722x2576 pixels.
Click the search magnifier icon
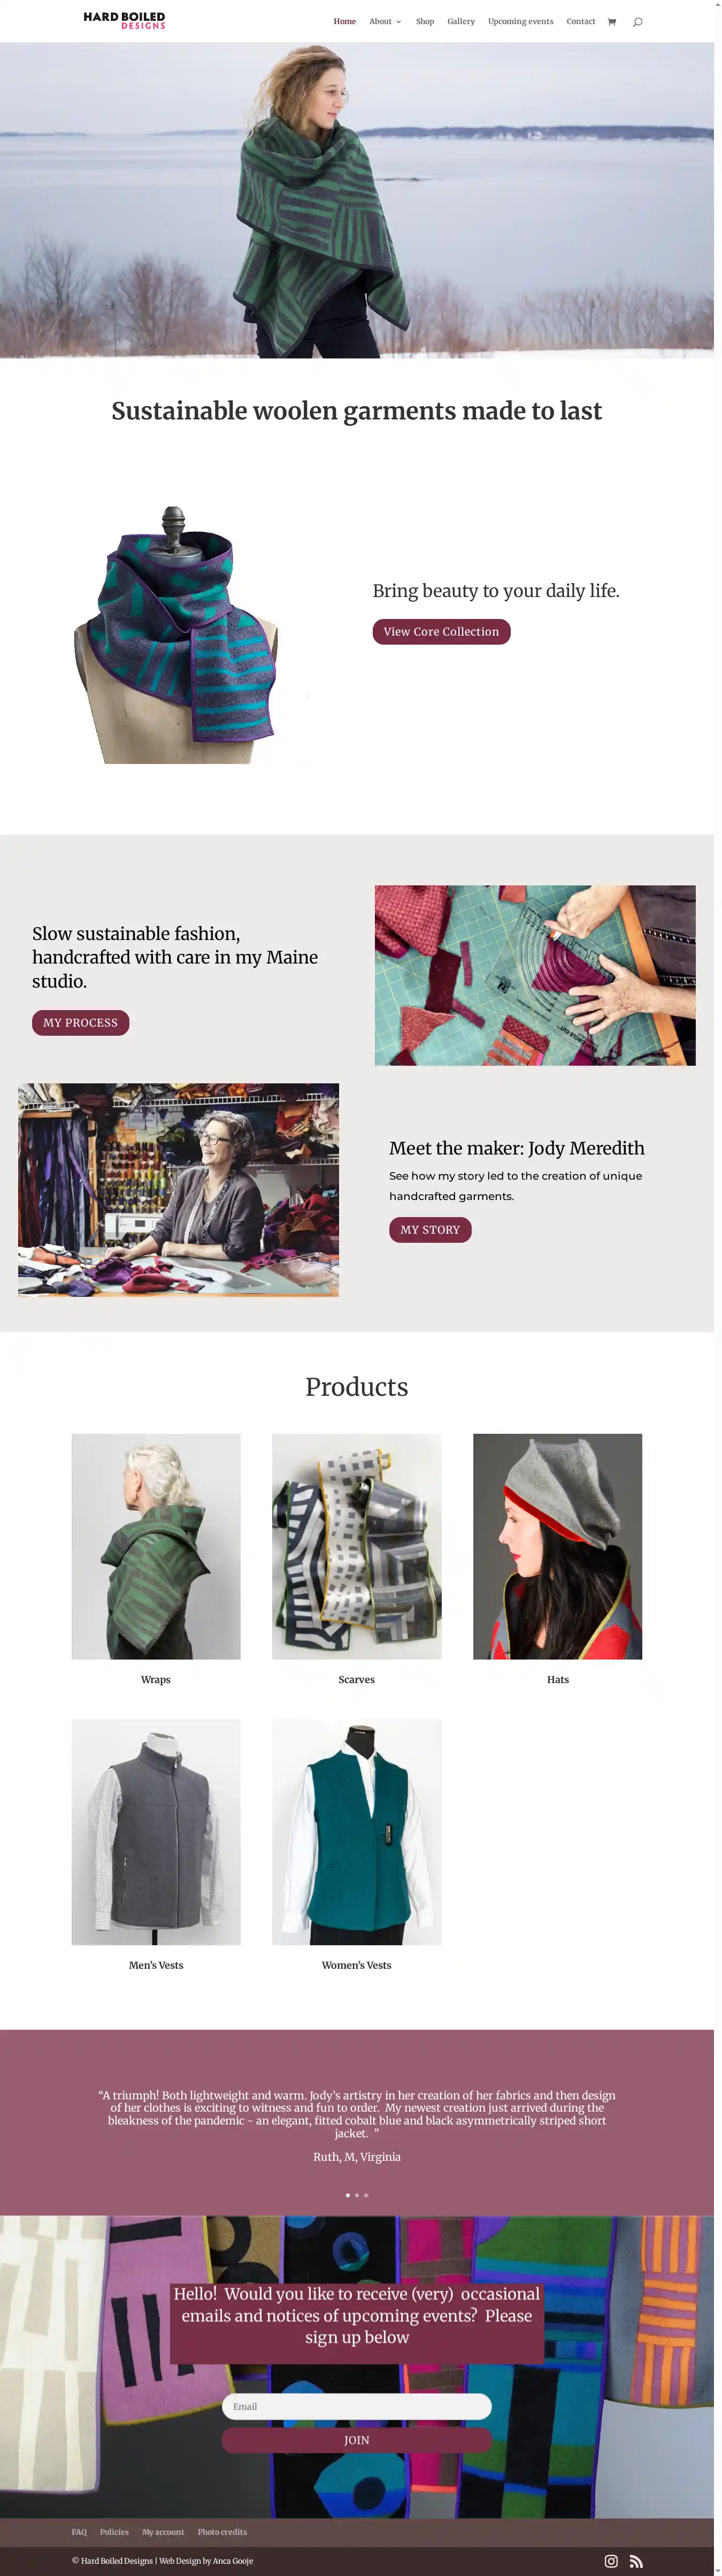pos(637,21)
